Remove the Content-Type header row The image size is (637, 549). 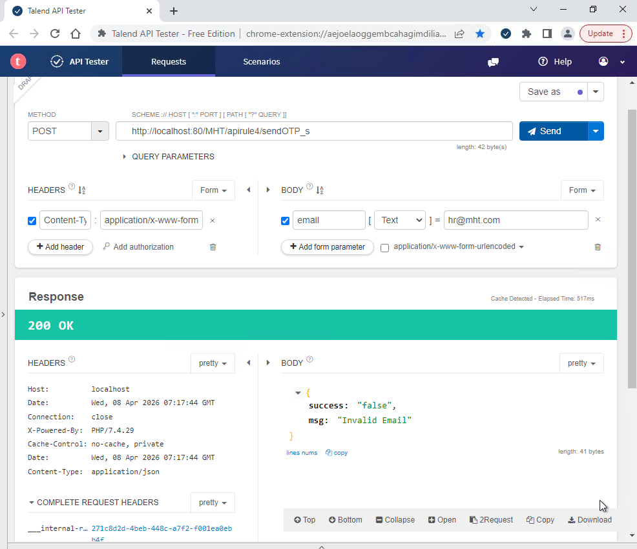213,221
